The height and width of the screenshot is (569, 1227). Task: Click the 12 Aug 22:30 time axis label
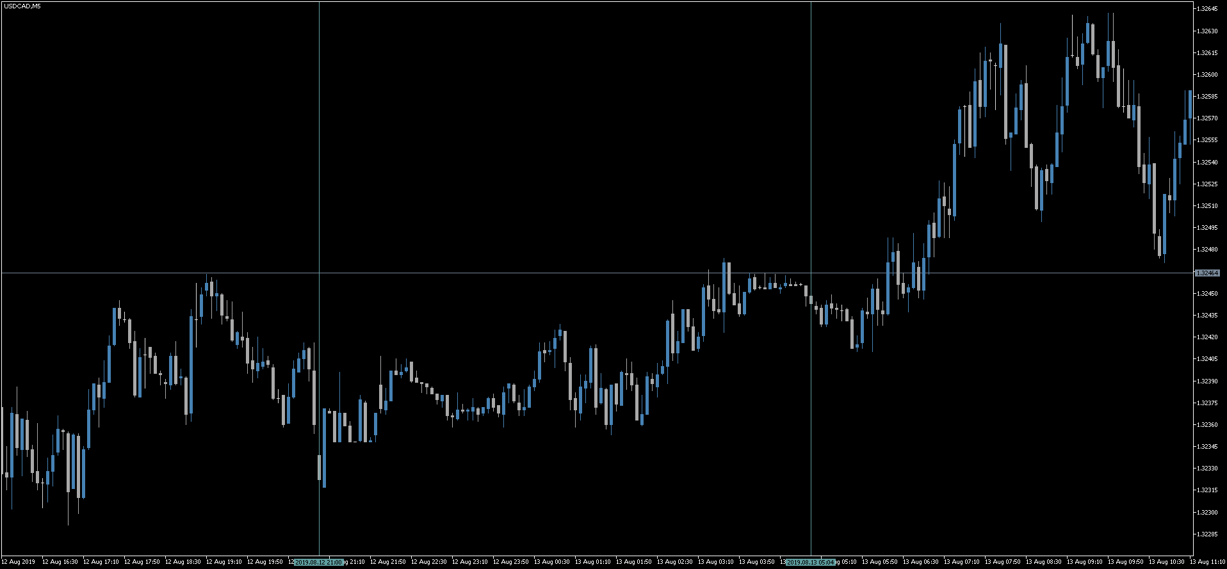pyautogui.click(x=429, y=562)
